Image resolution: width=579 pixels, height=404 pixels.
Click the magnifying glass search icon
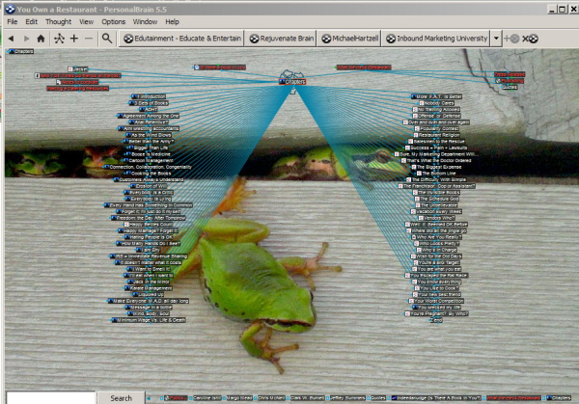109,39
